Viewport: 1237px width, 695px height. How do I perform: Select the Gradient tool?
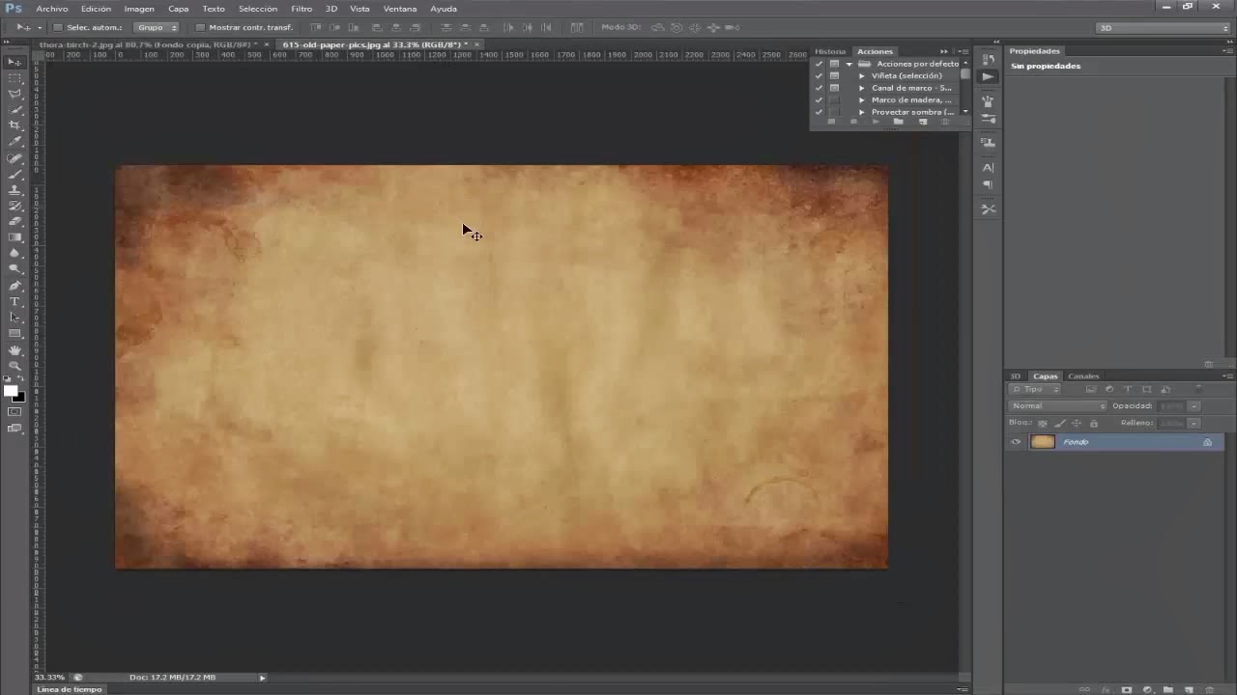pyautogui.click(x=14, y=237)
